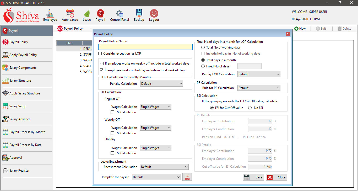This screenshot has height=191, width=358.
Task: Click the Backup floppy disk icon
Action: tap(139, 14)
